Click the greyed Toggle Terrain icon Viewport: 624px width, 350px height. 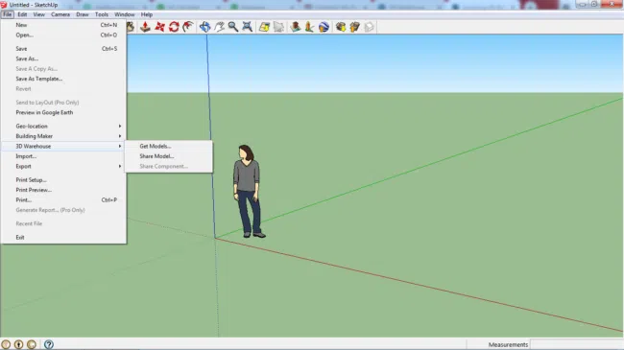(278, 27)
